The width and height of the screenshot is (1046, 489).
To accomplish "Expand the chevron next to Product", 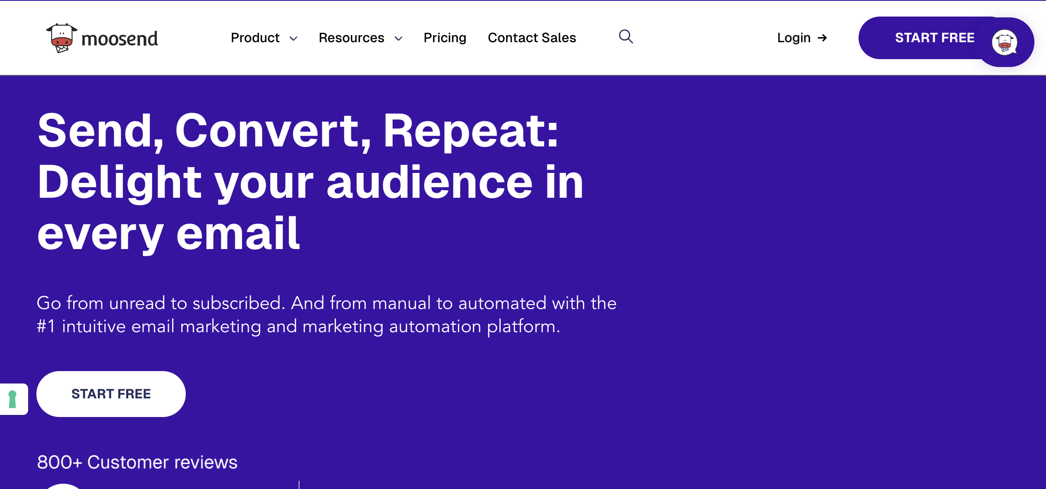I will (x=293, y=39).
